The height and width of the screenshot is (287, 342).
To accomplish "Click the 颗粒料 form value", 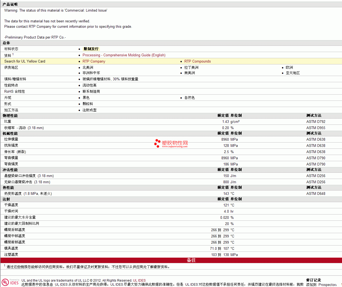I will [88, 104].
